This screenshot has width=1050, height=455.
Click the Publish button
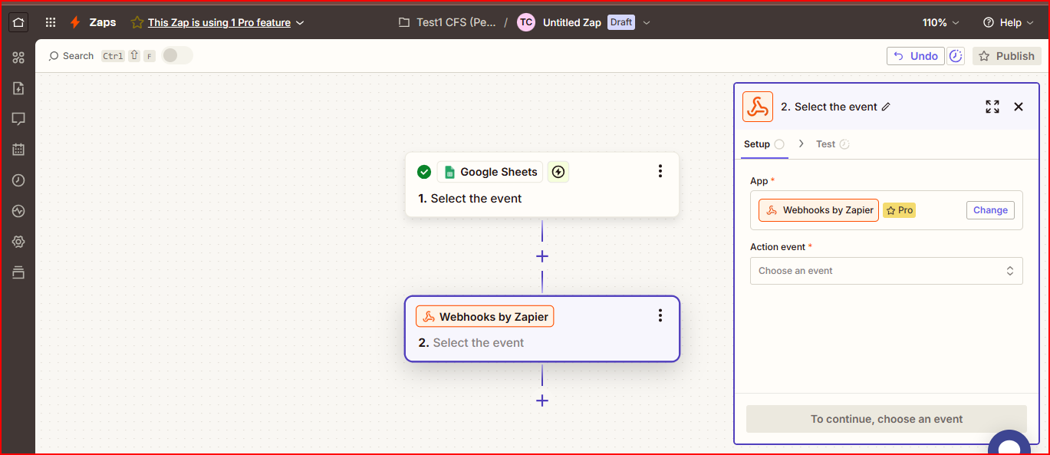coord(1007,56)
